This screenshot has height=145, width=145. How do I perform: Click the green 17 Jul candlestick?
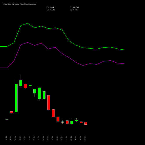click(39, 93)
